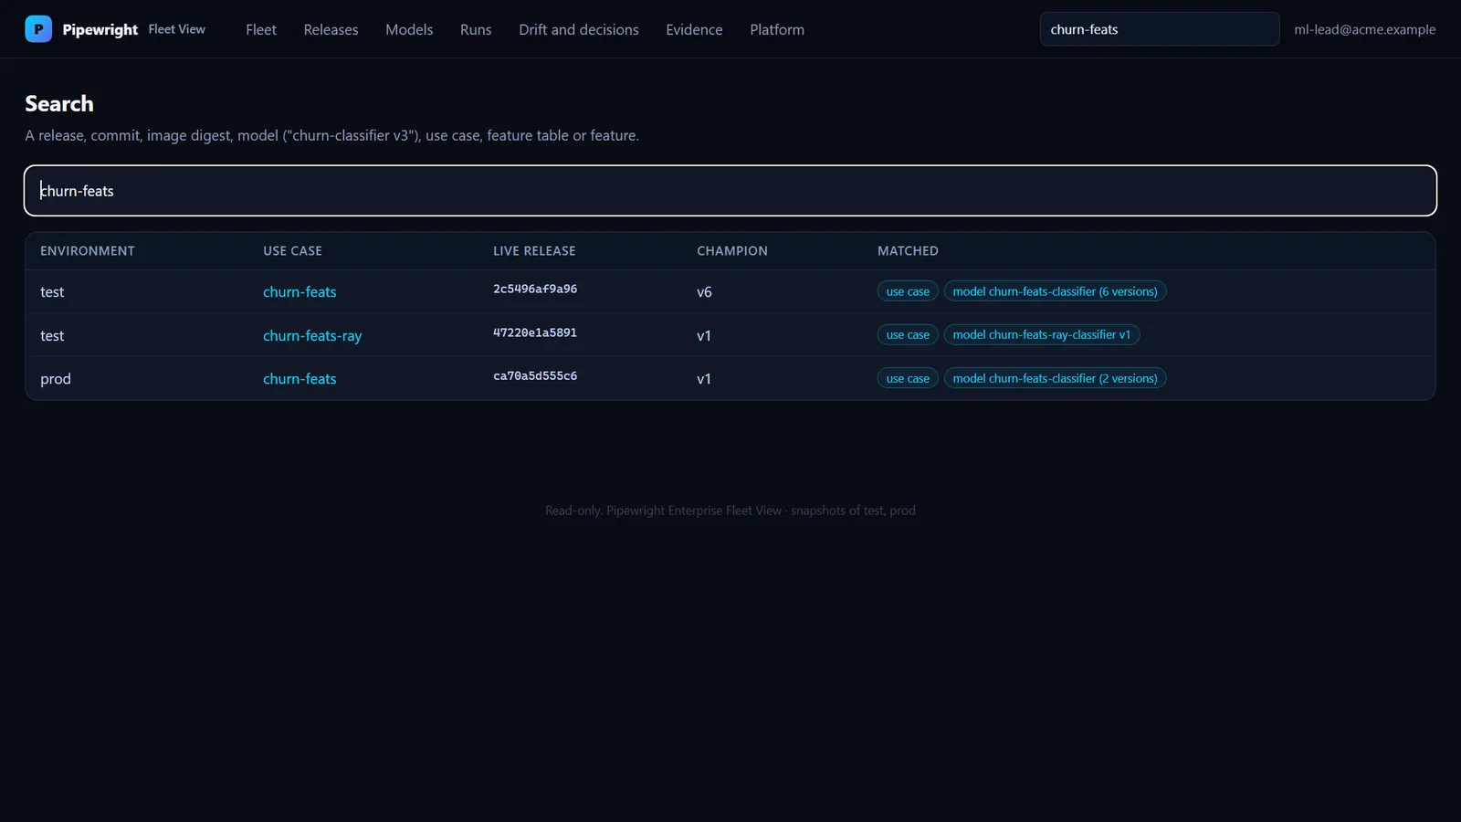Open churn-feats use case in prod row

coord(300,379)
